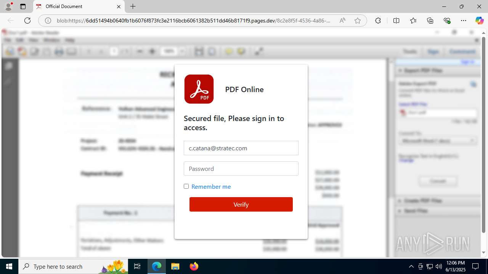Open Split screen icon
This screenshot has height=274, width=488.
pyautogui.click(x=396, y=21)
